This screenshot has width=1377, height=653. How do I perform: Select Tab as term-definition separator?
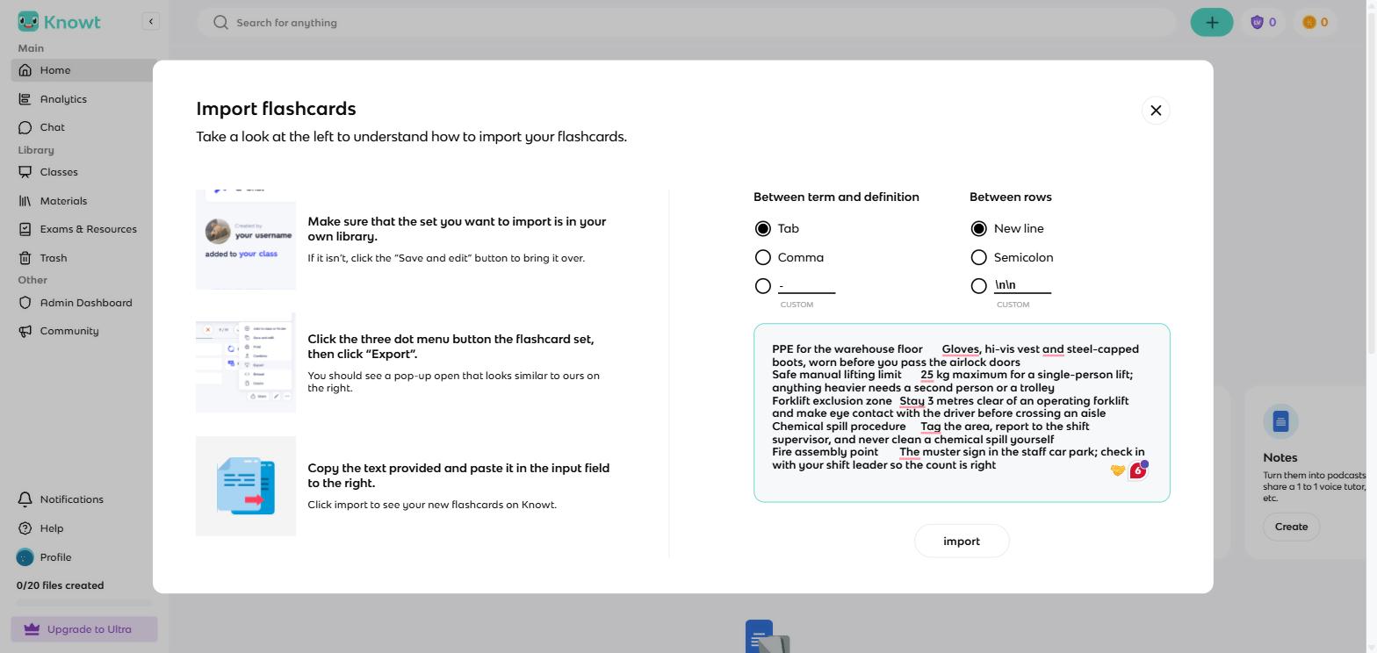click(763, 229)
